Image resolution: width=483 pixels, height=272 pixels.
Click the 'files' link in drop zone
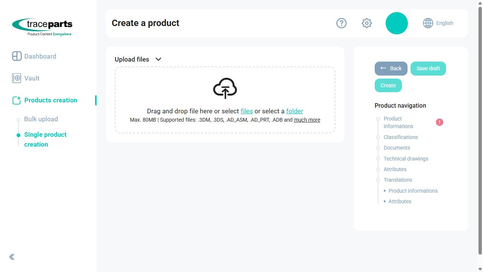click(247, 111)
